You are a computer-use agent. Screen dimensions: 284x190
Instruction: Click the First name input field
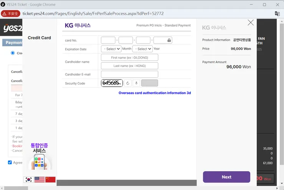coord(129,58)
